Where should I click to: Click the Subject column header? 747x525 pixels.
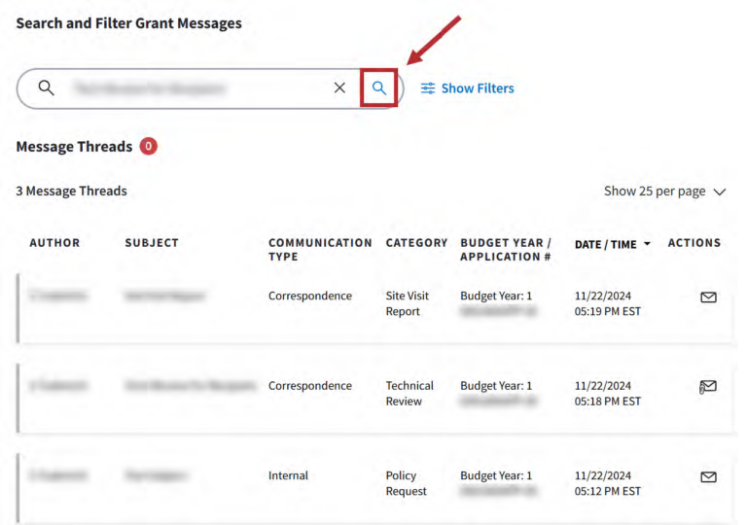click(152, 243)
